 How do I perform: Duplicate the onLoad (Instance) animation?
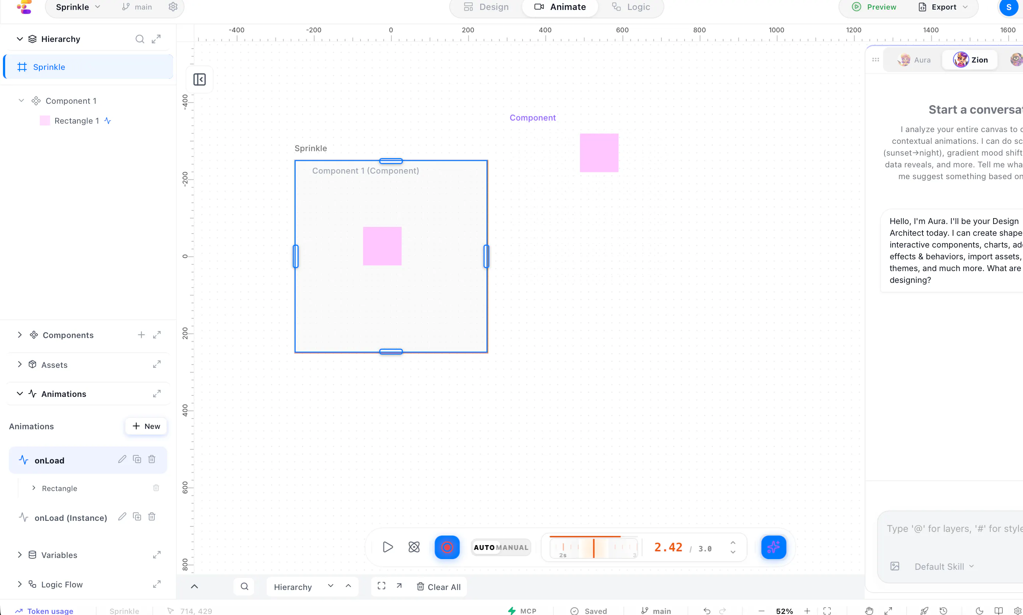137,517
